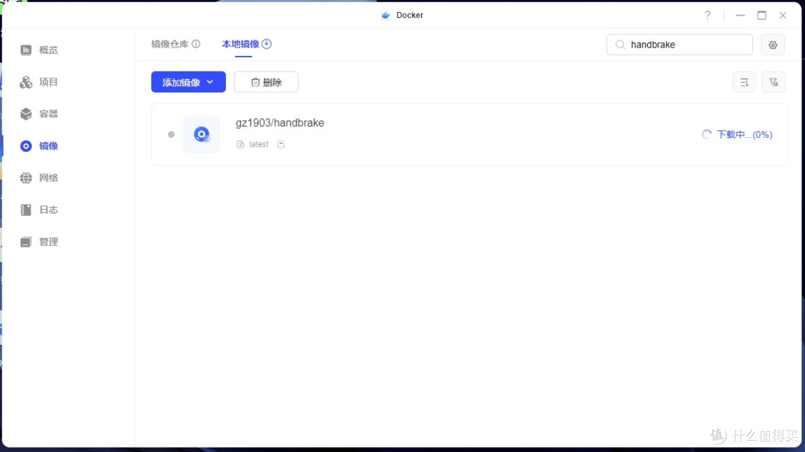805x452 pixels.
Task: Click the gz1903/handbrake image name
Action: point(280,123)
